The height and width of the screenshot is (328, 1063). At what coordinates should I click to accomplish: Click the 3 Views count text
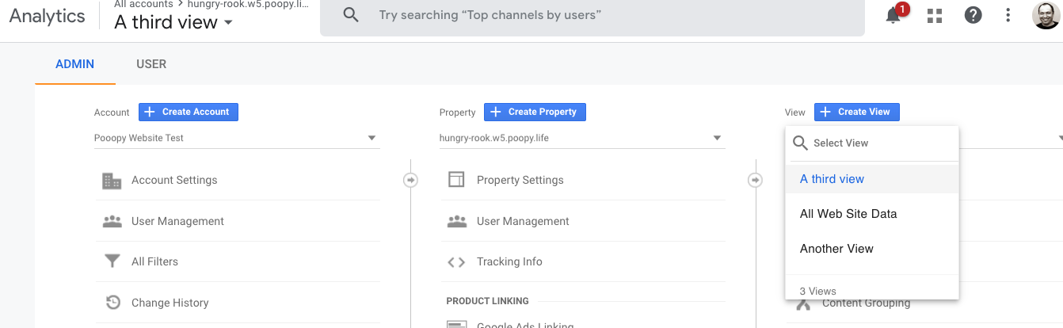[x=818, y=292]
